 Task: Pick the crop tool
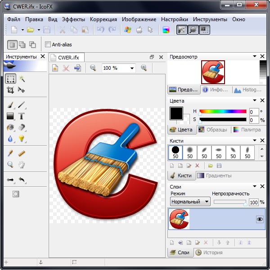(11, 90)
